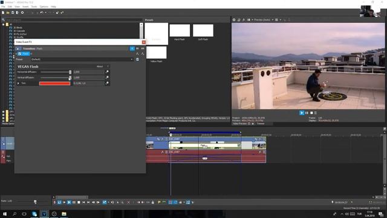Toggle Auto Ripple in the timeline toolbar
This screenshot has width=387, height=218.
coord(180,202)
